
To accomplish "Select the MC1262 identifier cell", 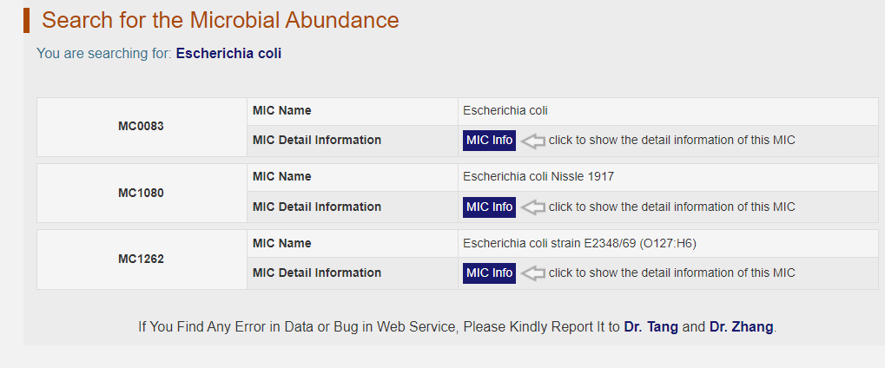I will [141, 259].
